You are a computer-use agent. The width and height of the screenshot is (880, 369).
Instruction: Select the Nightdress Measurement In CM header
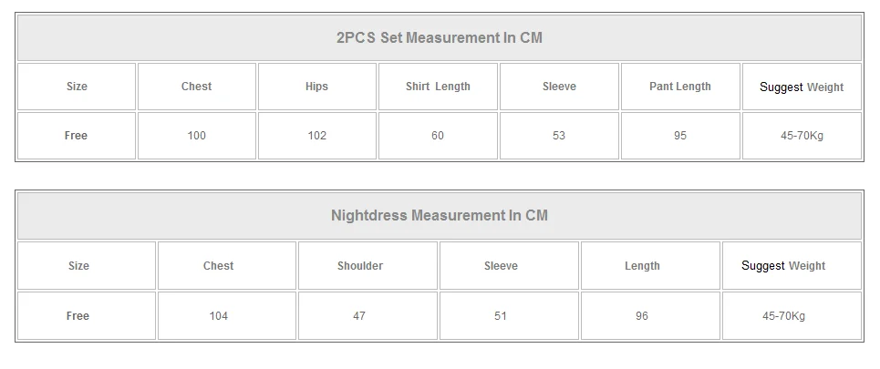click(x=440, y=216)
